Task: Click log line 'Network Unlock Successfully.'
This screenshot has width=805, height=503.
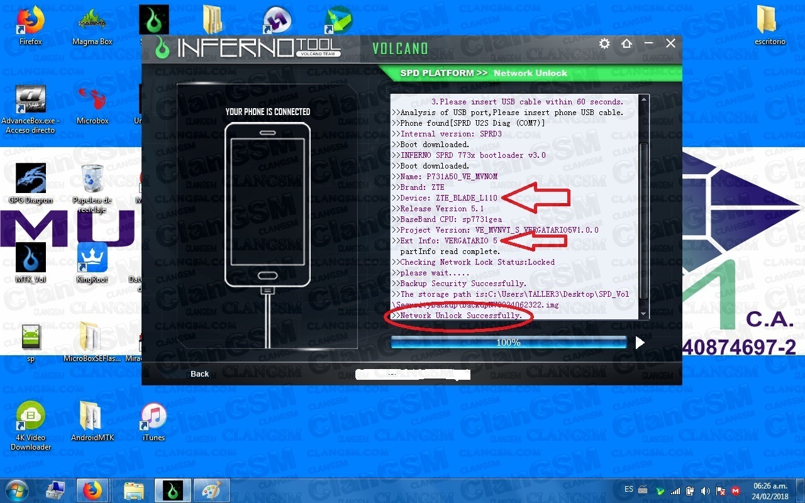Action: [x=457, y=316]
